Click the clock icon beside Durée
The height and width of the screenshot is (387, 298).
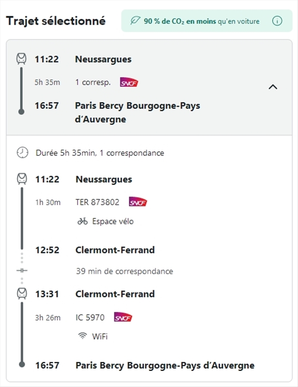tap(22, 153)
